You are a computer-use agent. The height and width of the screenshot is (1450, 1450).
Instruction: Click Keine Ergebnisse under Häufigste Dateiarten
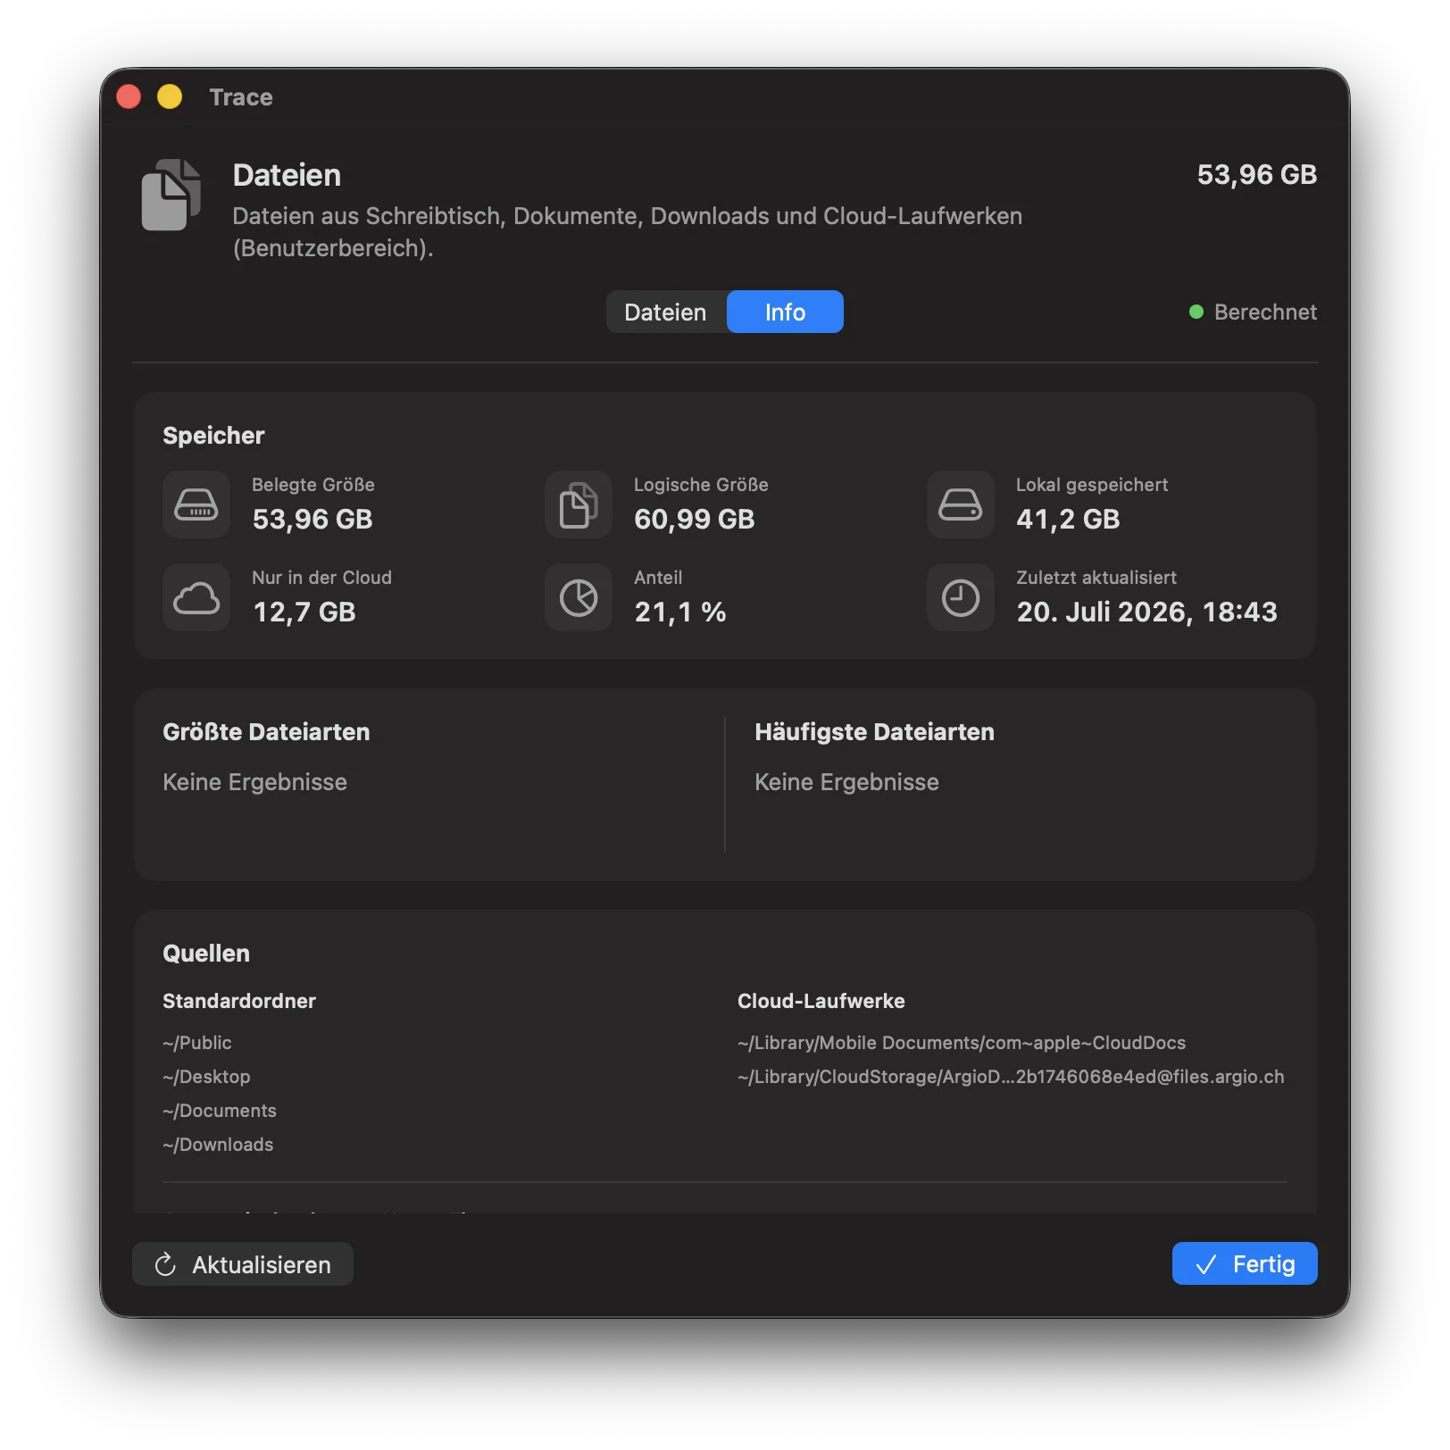pos(846,782)
